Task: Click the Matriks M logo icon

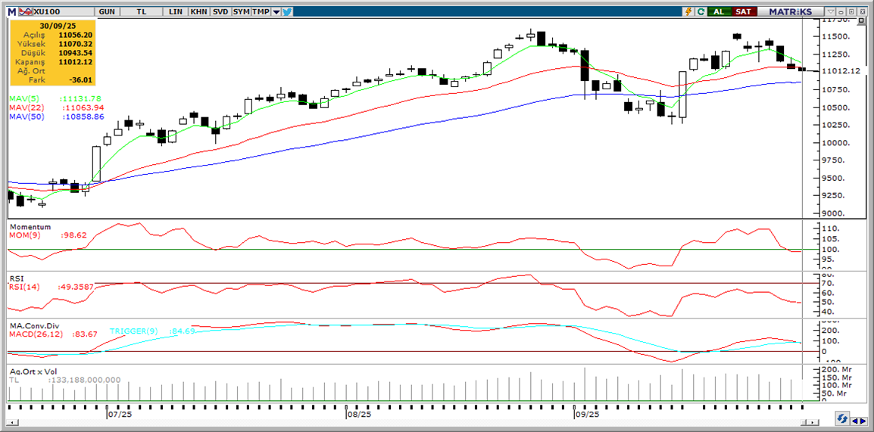Action: [x=11, y=11]
